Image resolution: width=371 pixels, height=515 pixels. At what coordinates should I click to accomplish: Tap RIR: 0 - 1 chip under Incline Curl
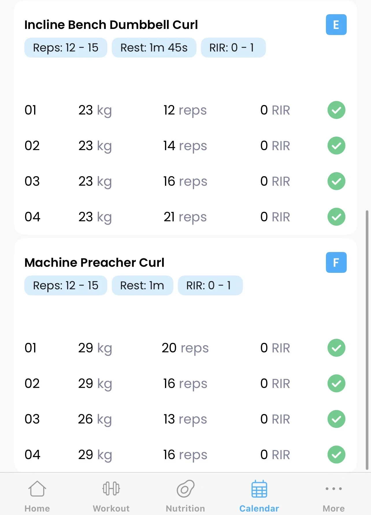(233, 48)
